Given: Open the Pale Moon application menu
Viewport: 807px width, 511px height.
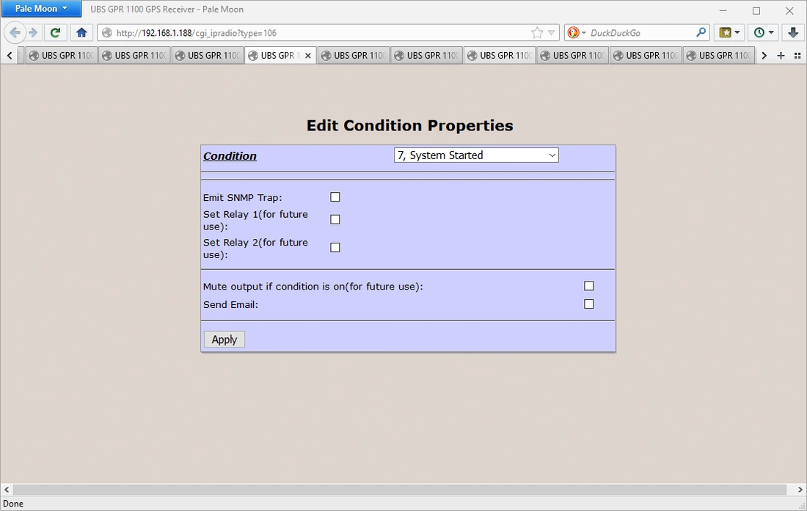Looking at the screenshot, I should pyautogui.click(x=41, y=9).
